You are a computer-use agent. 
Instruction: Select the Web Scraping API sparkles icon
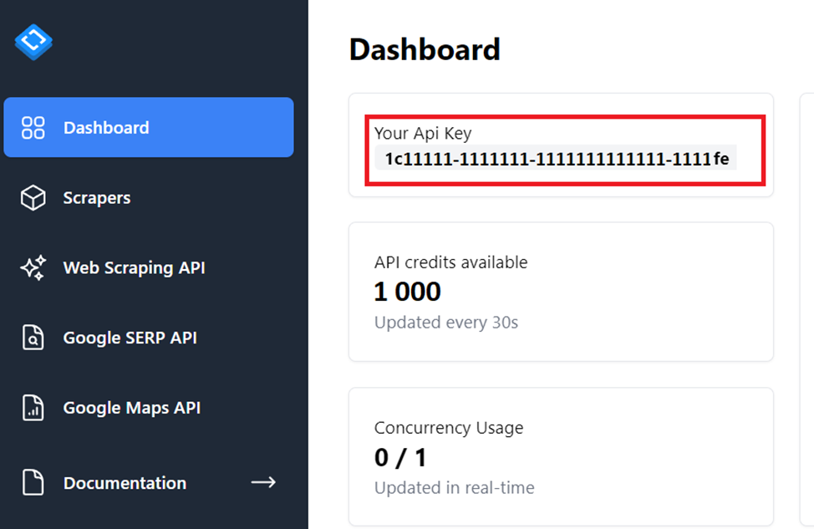32,267
